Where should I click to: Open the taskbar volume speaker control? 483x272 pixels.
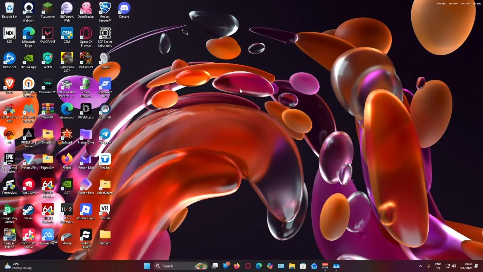pos(454,266)
